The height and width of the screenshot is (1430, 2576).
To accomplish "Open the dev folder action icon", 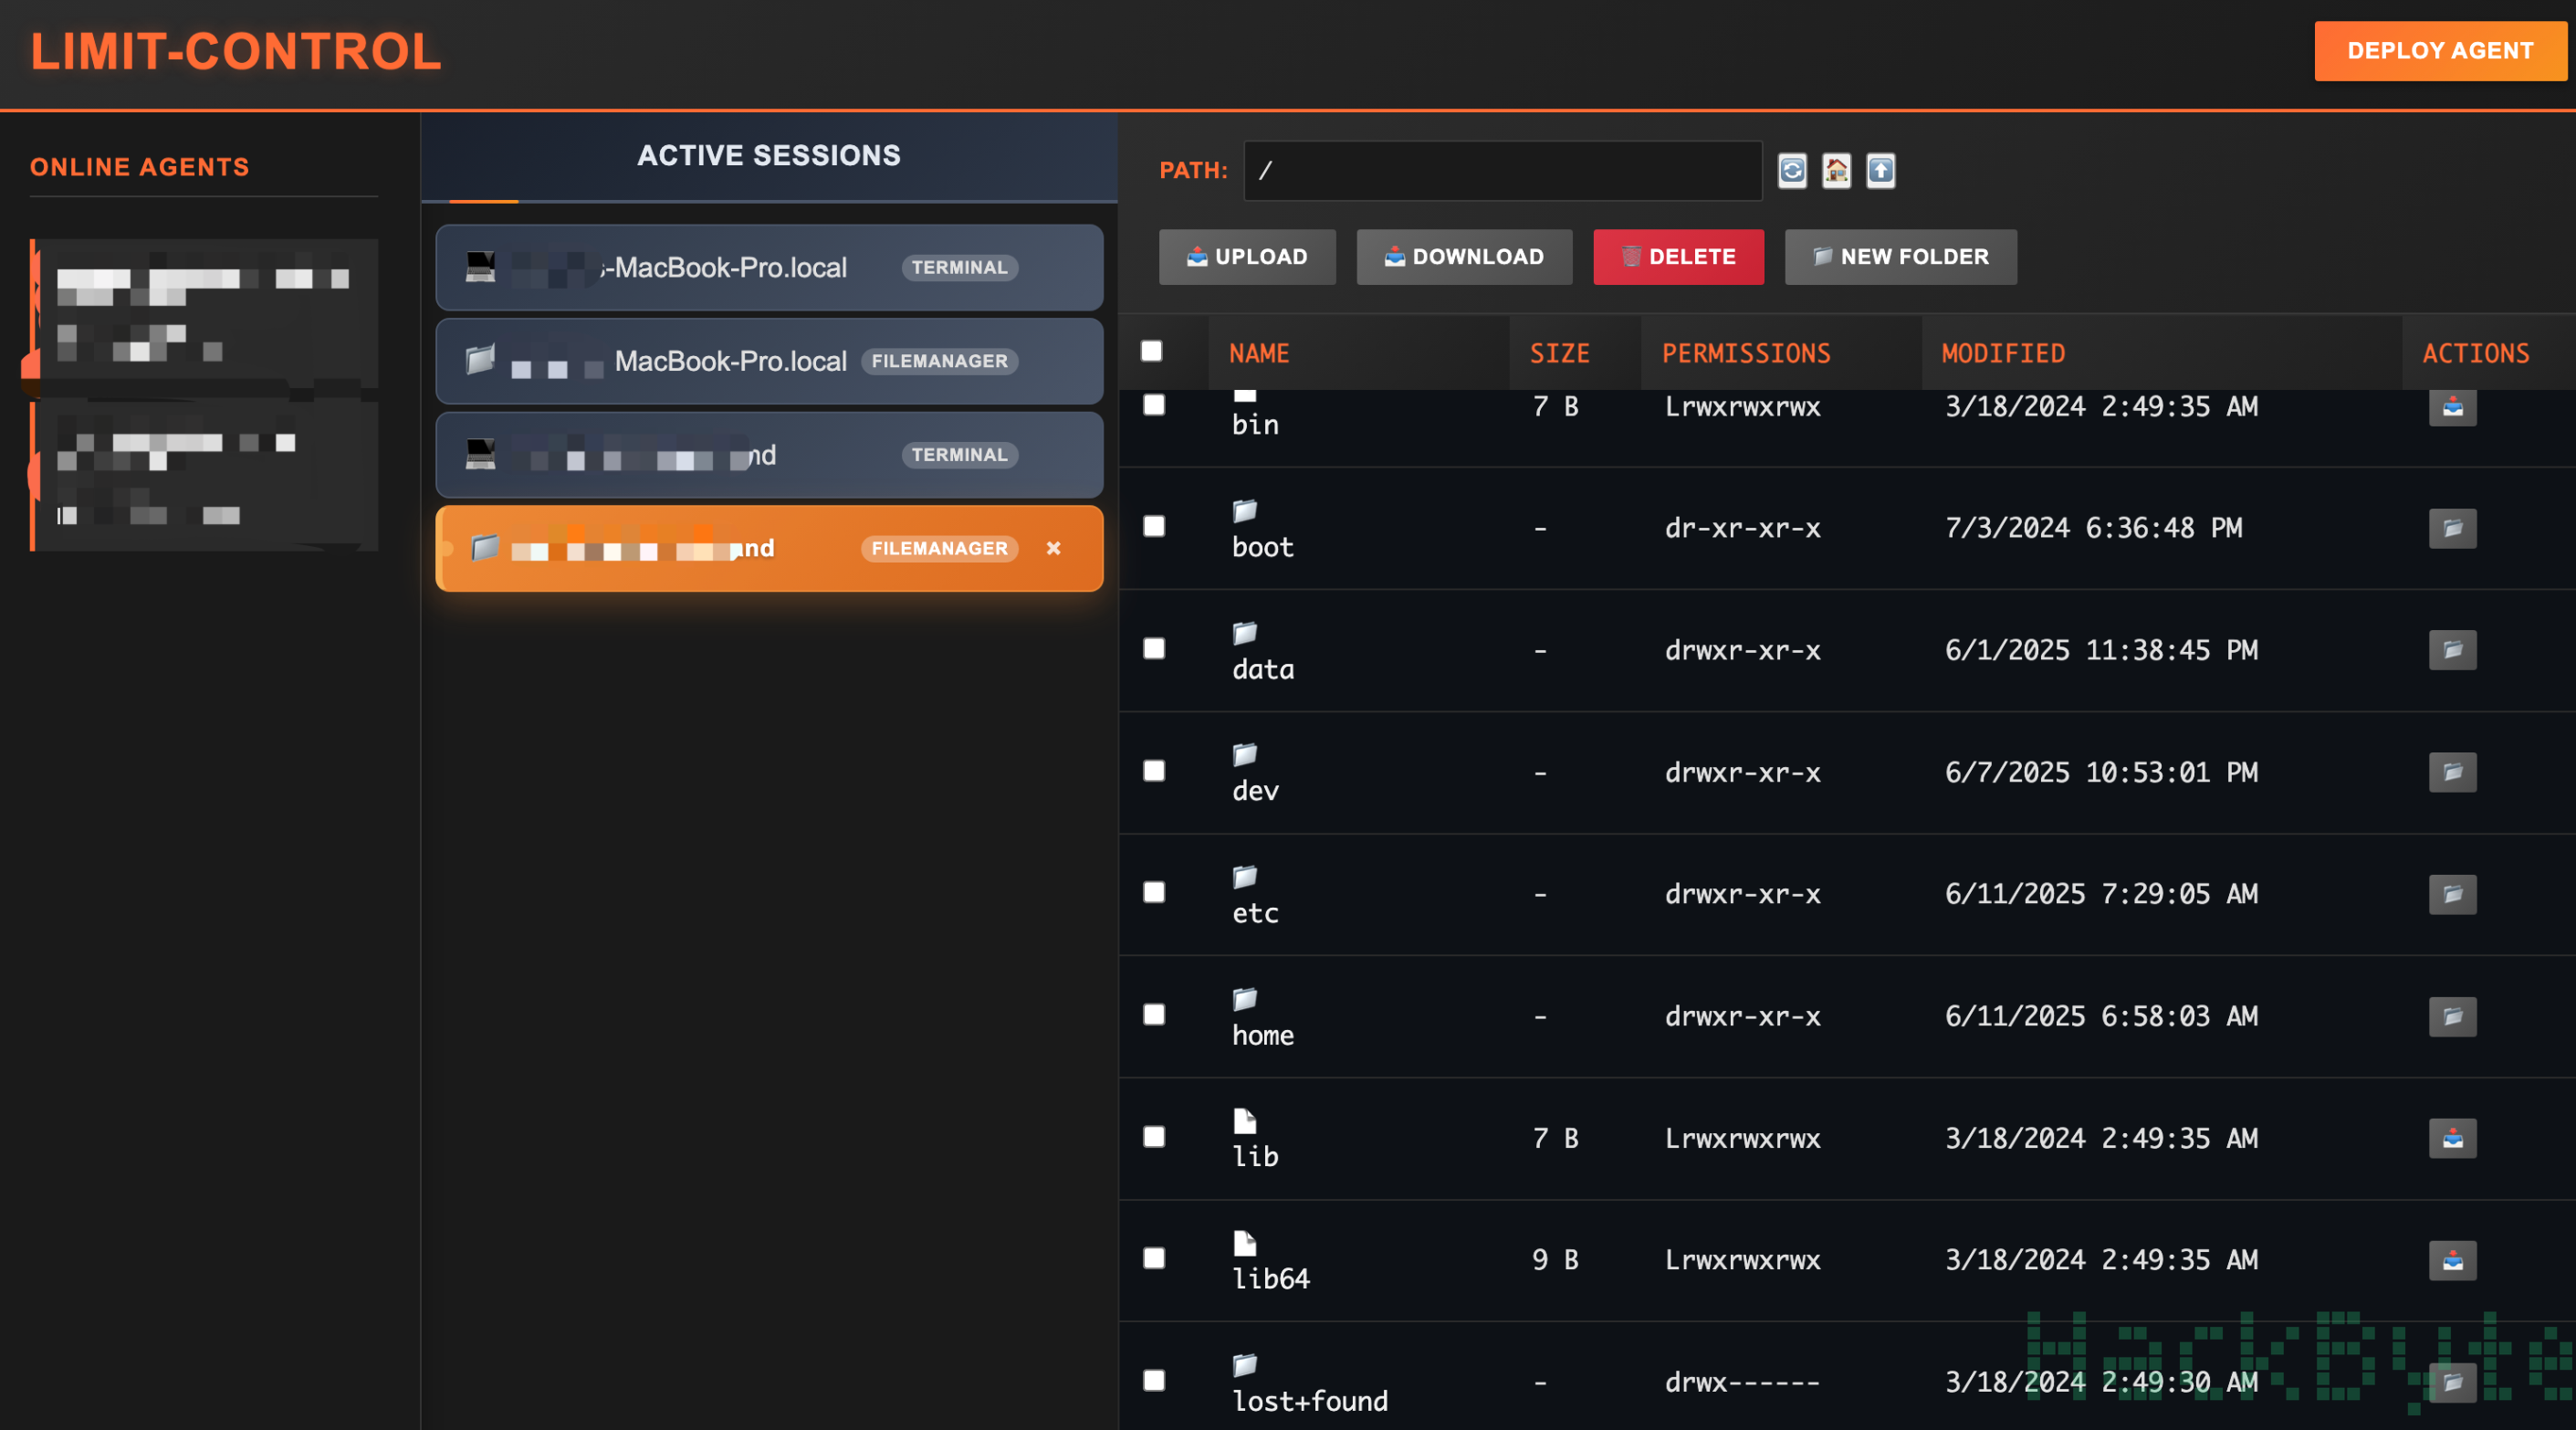I will click(2452, 773).
